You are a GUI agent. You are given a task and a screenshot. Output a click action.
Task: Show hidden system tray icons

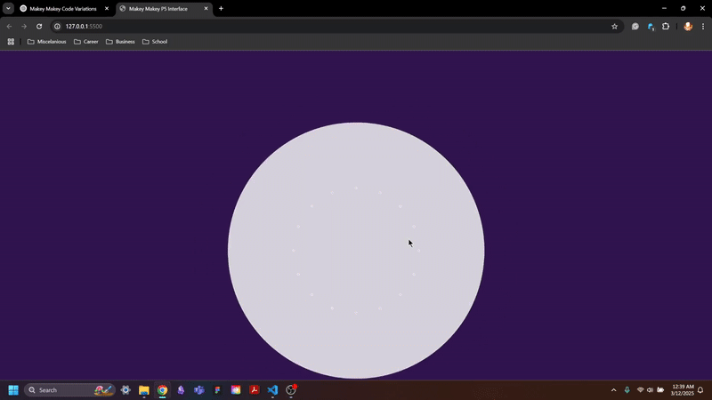(x=614, y=390)
